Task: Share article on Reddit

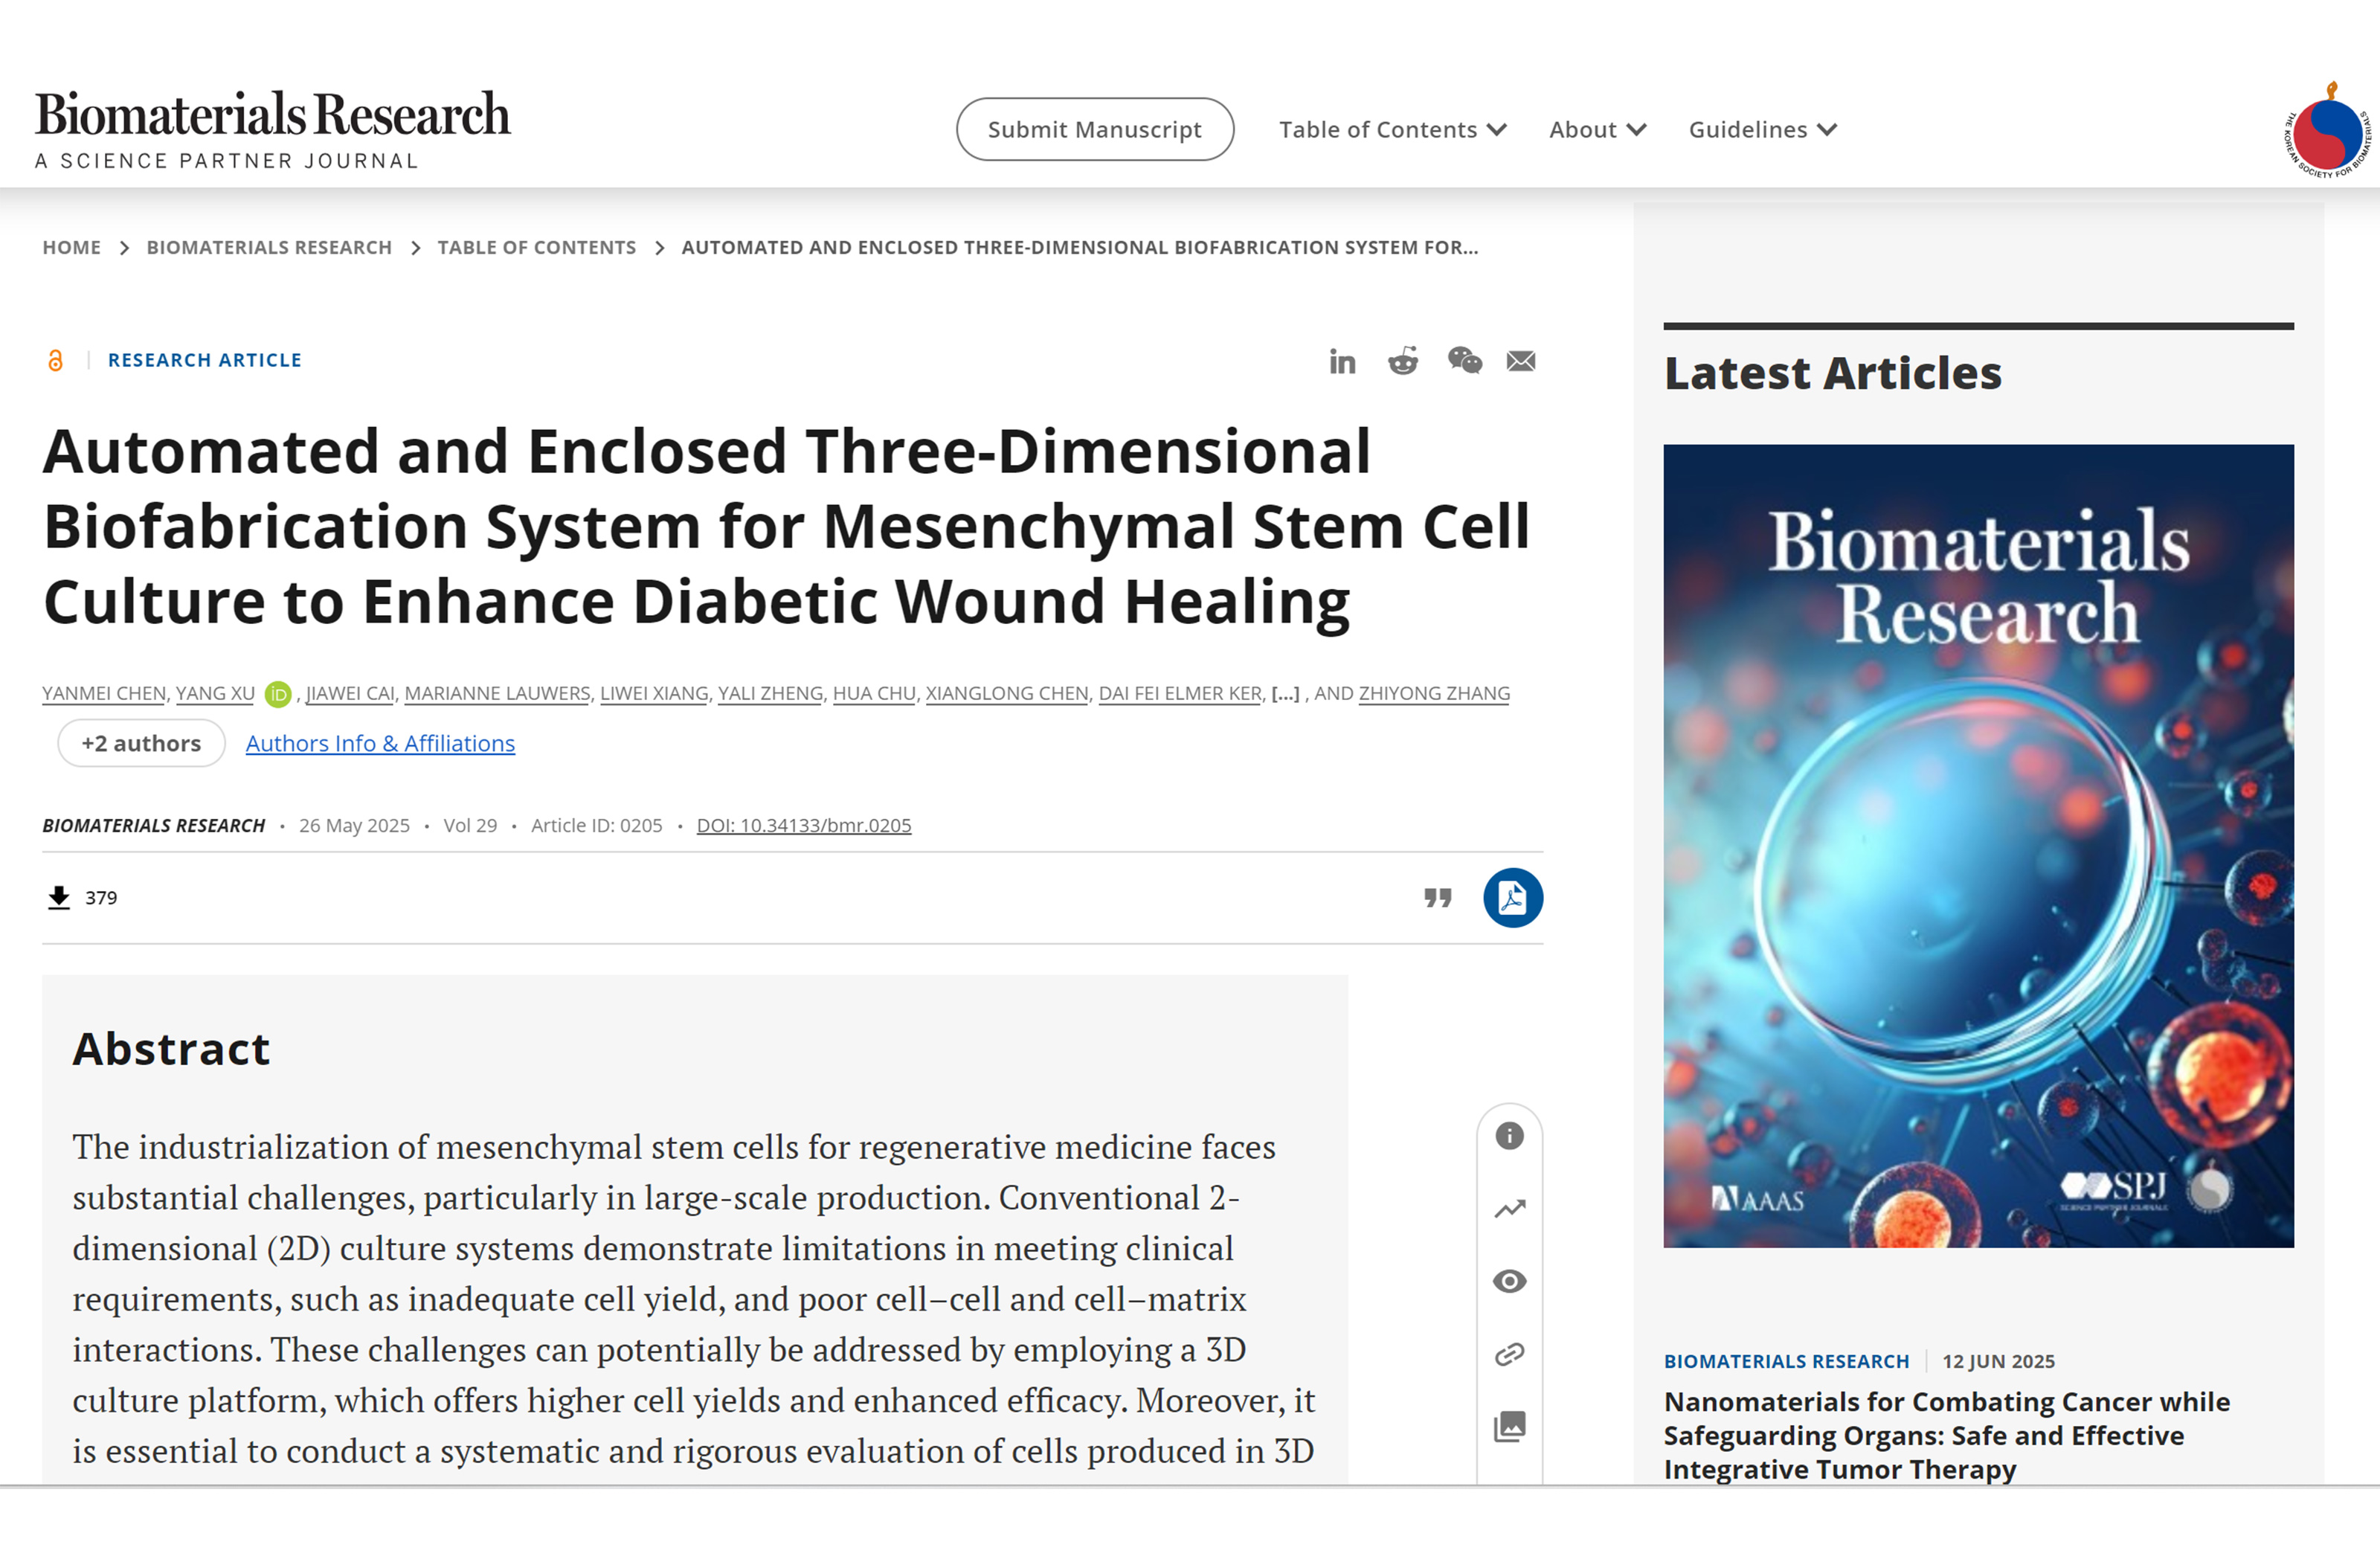Action: [x=1403, y=361]
